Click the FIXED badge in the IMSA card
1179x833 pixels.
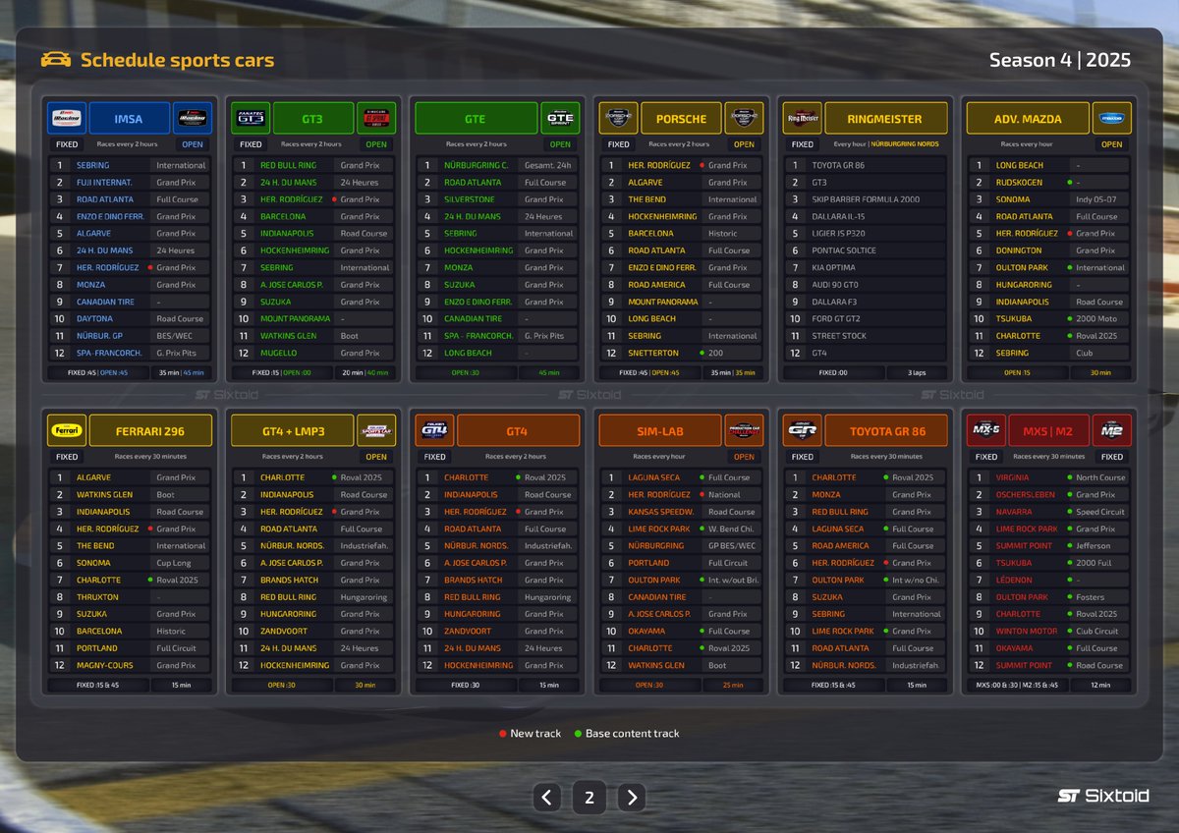point(67,144)
